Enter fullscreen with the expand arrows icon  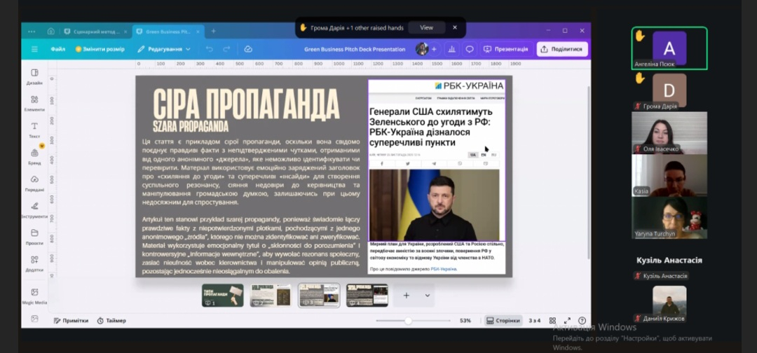[567, 321]
